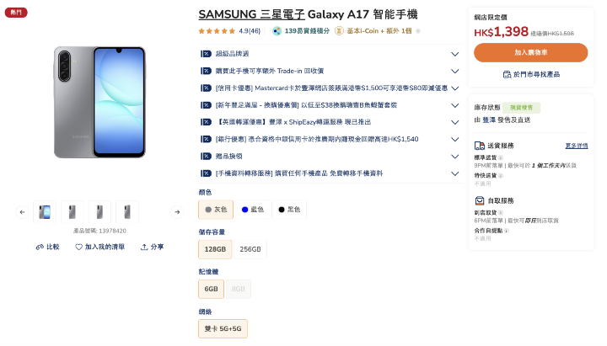Select 6GB memory option
607x346 pixels.
(211, 289)
